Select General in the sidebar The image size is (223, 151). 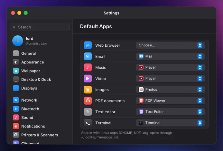pyautogui.click(x=28, y=54)
